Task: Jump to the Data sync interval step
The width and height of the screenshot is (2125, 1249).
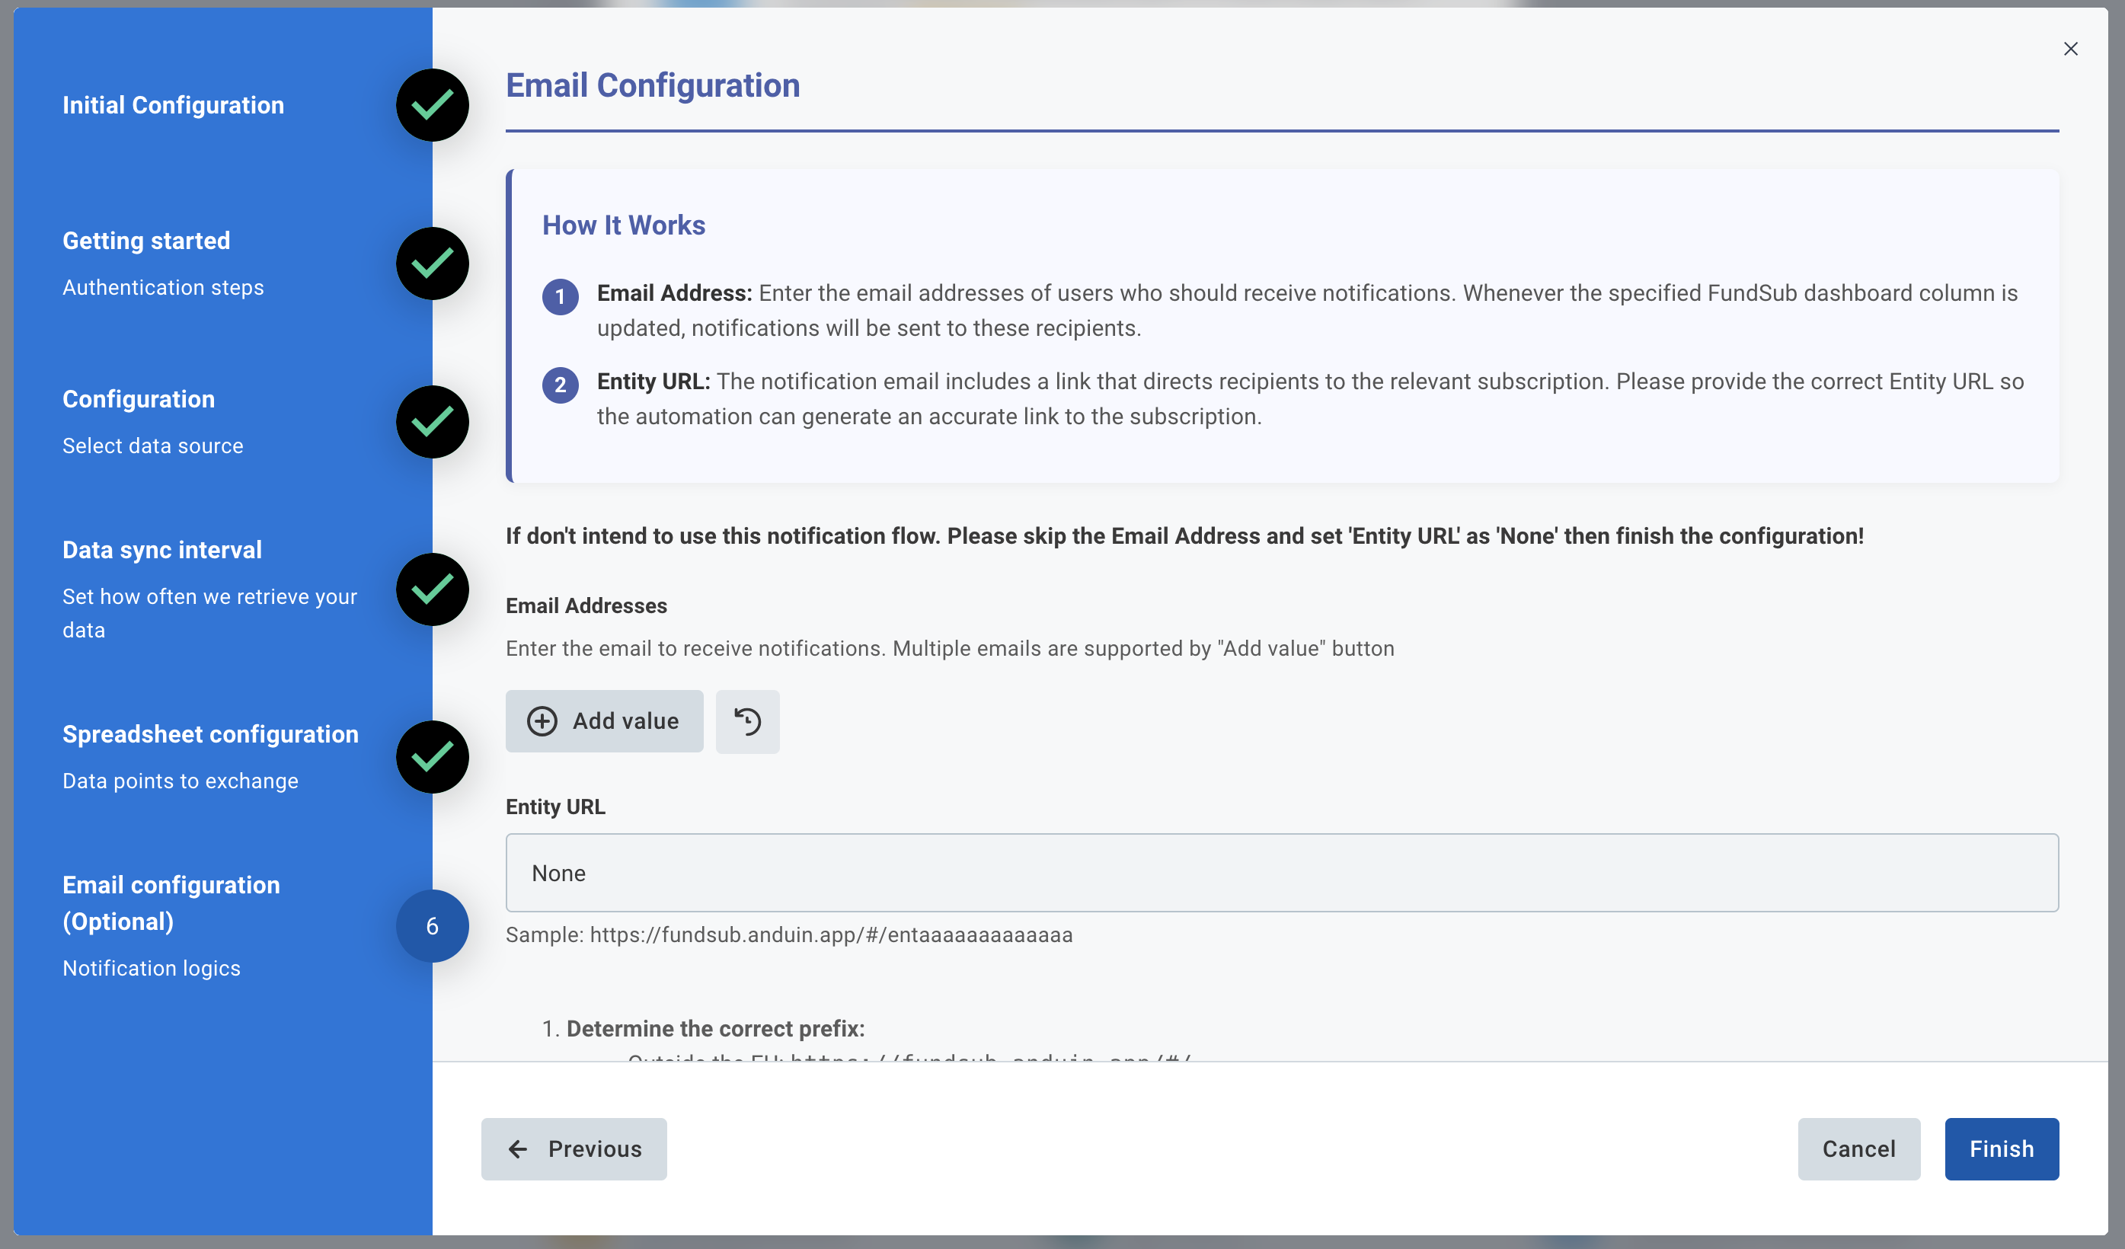Action: [x=162, y=550]
